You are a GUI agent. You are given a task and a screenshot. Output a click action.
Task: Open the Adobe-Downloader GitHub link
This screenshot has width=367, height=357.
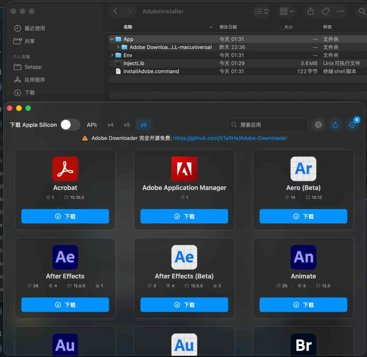230,138
